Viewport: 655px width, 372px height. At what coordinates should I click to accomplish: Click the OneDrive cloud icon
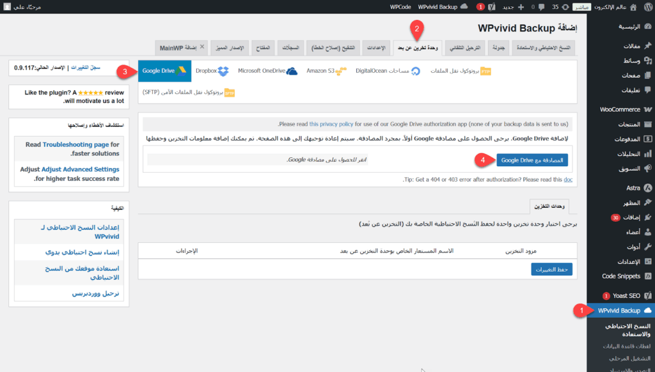pyautogui.click(x=292, y=71)
